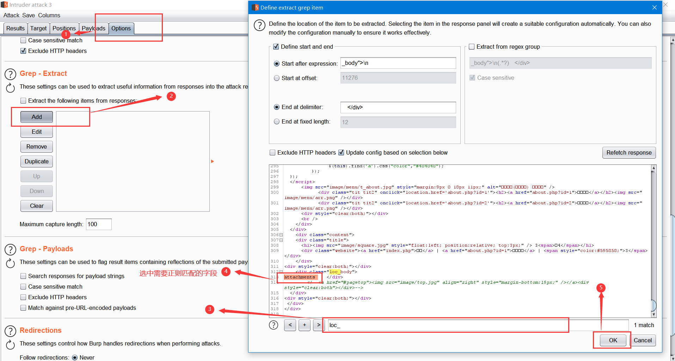Image resolution: width=675 pixels, height=361 pixels.
Task: Click the Add button in Grep - Extract
Action: pyautogui.click(x=37, y=117)
